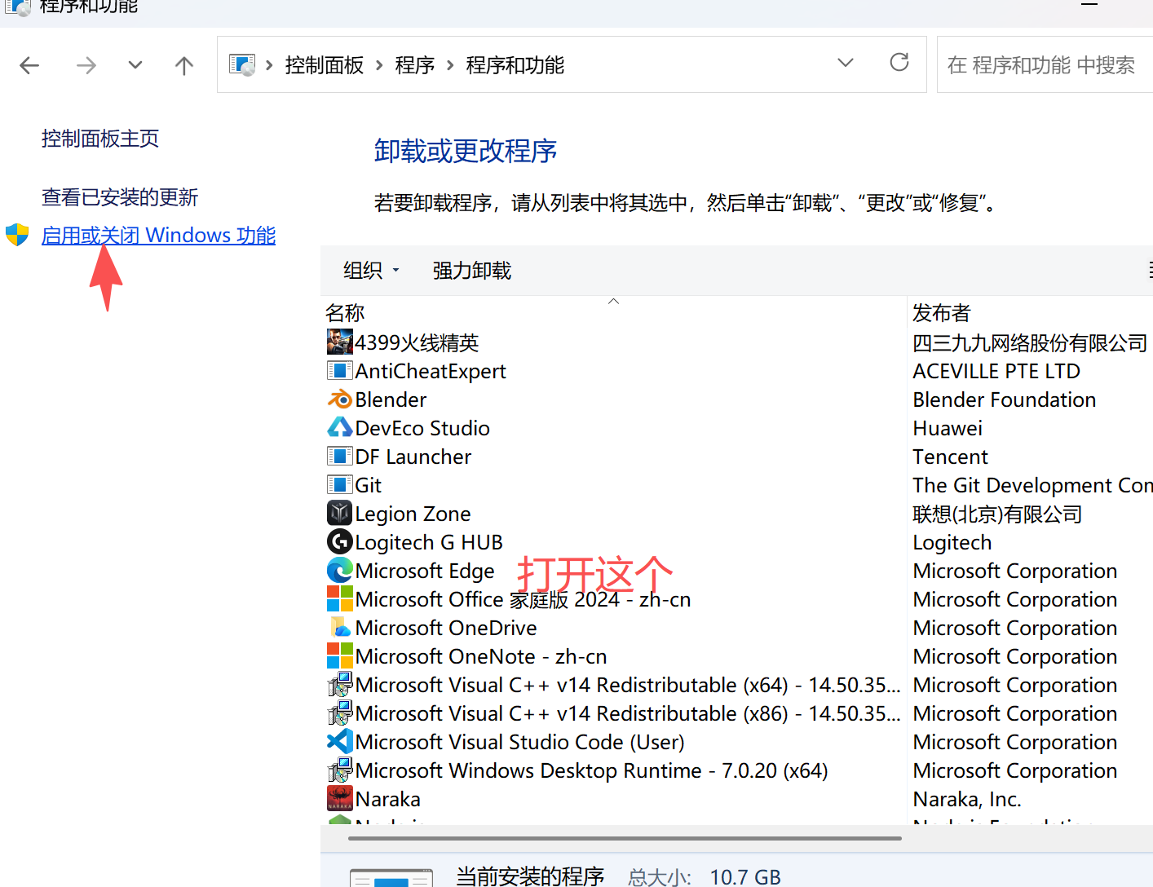Click publisher Tencent cell
Screen dimensions: 1153x887
pyautogui.click(x=951, y=457)
